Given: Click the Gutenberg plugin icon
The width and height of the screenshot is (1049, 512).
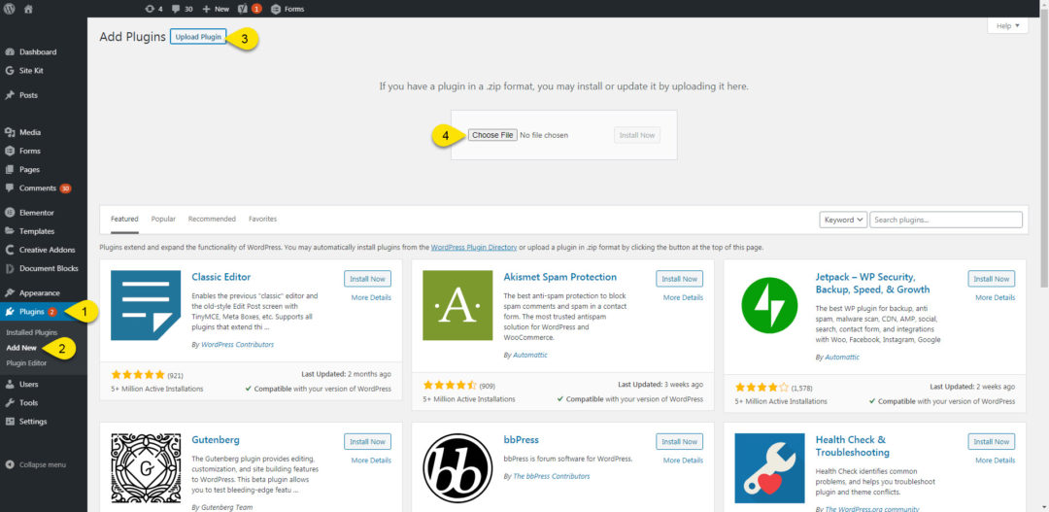Looking at the screenshot, I should point(146,468).
